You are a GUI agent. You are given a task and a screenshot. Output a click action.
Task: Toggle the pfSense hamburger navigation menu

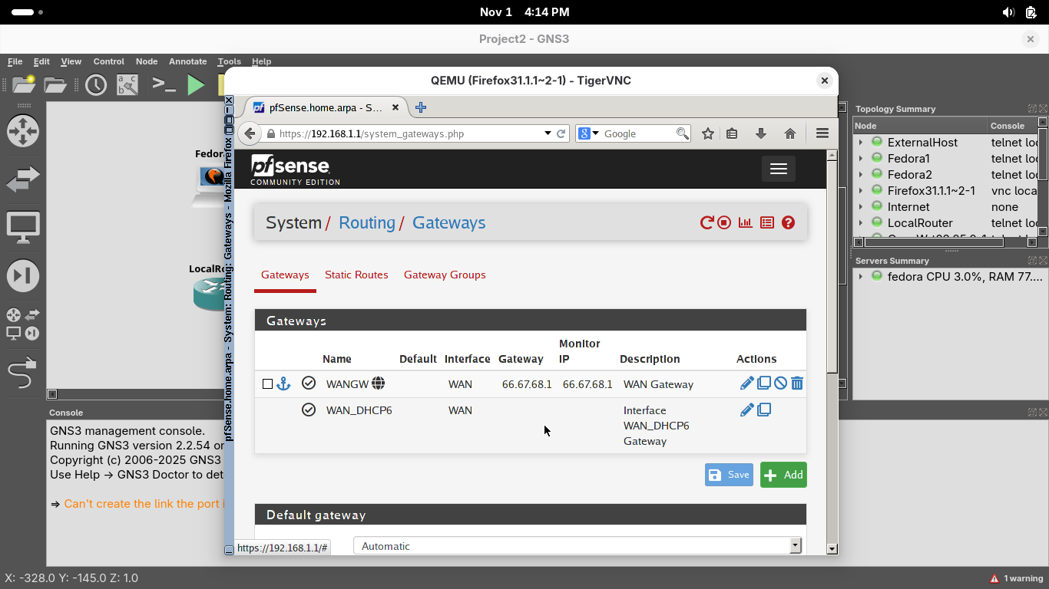778,169
